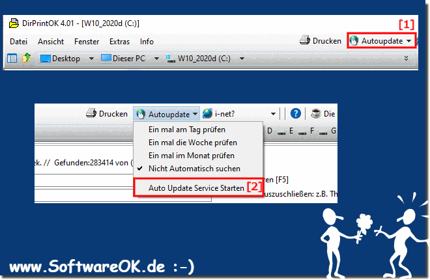The width and height of the screenshot is (430, 280).
Task: Click the Desktop breadcrumb button
Action: [x=60, y=59]
